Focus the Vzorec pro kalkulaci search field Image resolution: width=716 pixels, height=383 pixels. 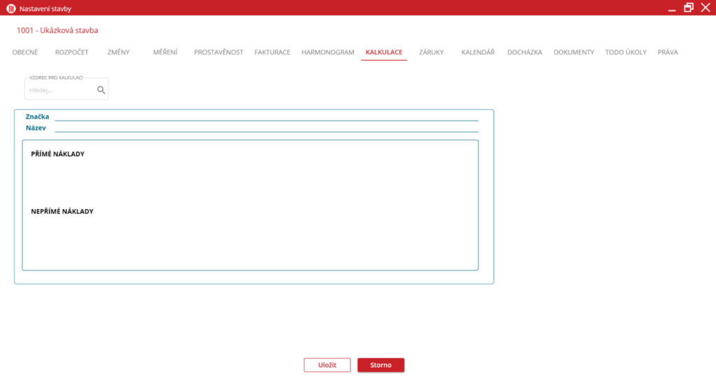[x=60, y=90]
